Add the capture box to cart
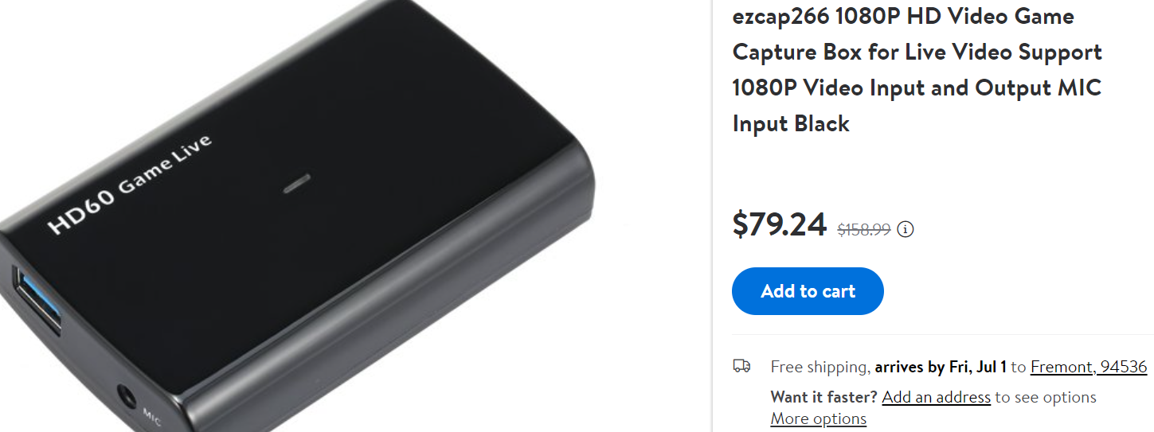Viewport: 1154px width, 432px height. click(x=808, y=291)
